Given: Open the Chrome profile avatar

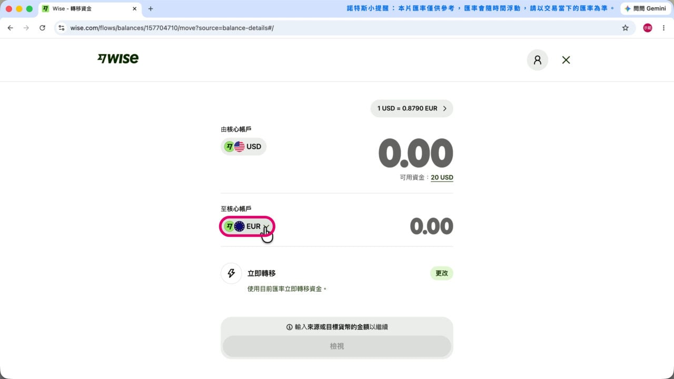Looking at the screenshot, I should pos(648,28).
